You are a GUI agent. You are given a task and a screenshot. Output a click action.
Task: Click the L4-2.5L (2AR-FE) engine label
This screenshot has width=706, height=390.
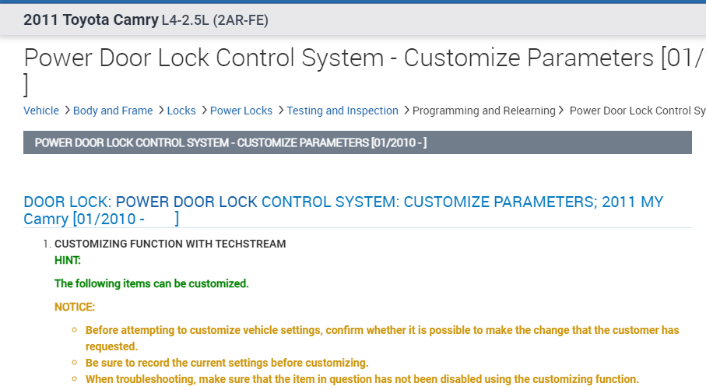click(x=215, y=20)
